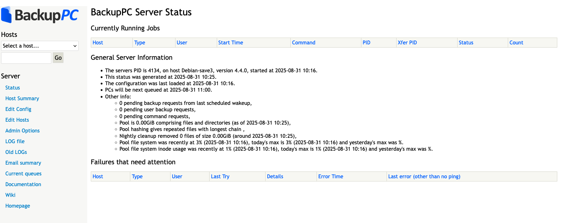This screenshot has width=567, height=223.
Task: Click the BackupPC logo
Action: [40, 15]
